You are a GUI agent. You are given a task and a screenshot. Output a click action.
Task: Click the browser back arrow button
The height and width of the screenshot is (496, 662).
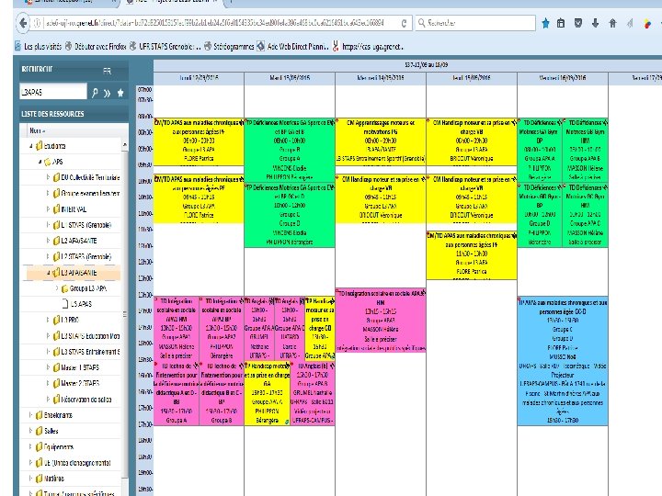23,23
